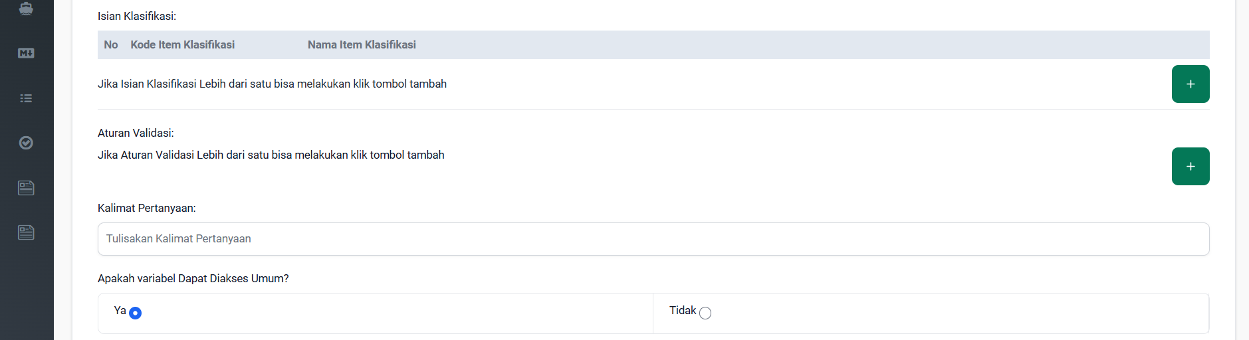
Task: Click the Apakah variabel Dapat Diakses Umum question
Action: pyautogui.click(x=193, y=278)
